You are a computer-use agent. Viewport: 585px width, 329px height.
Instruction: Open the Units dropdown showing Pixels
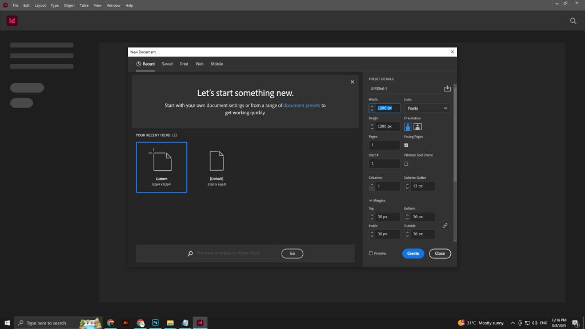pos(427,108)
